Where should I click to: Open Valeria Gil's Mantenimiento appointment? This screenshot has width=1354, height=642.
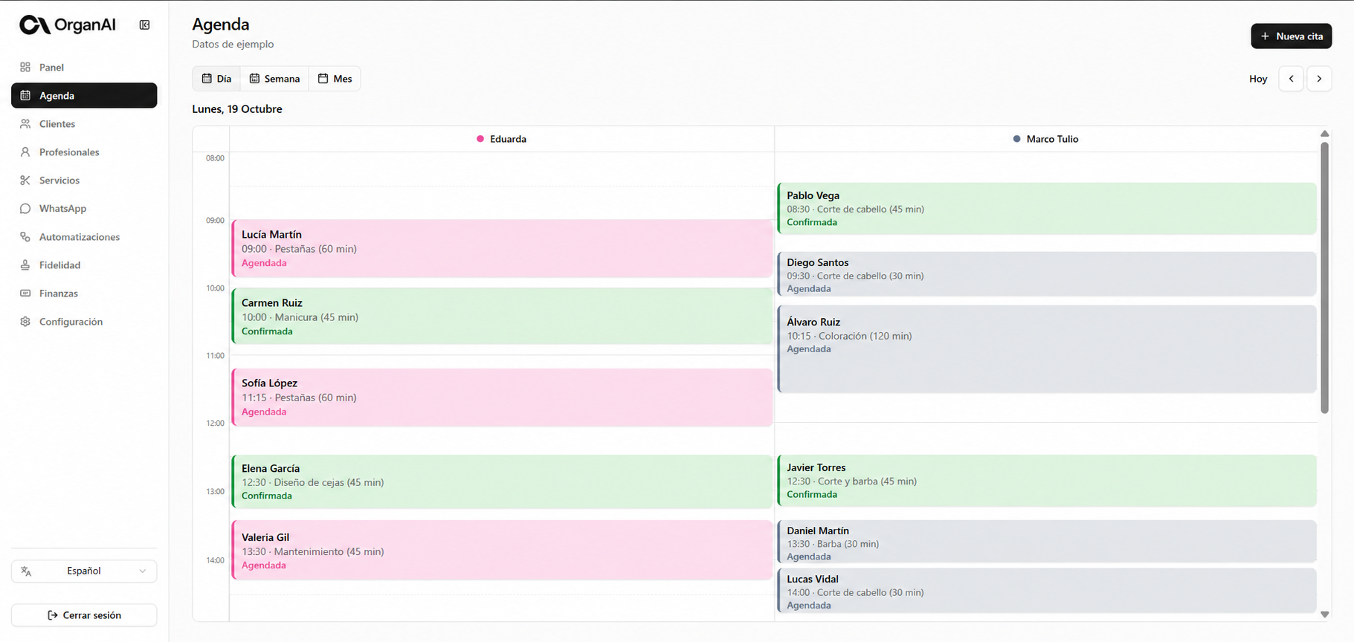502,550
